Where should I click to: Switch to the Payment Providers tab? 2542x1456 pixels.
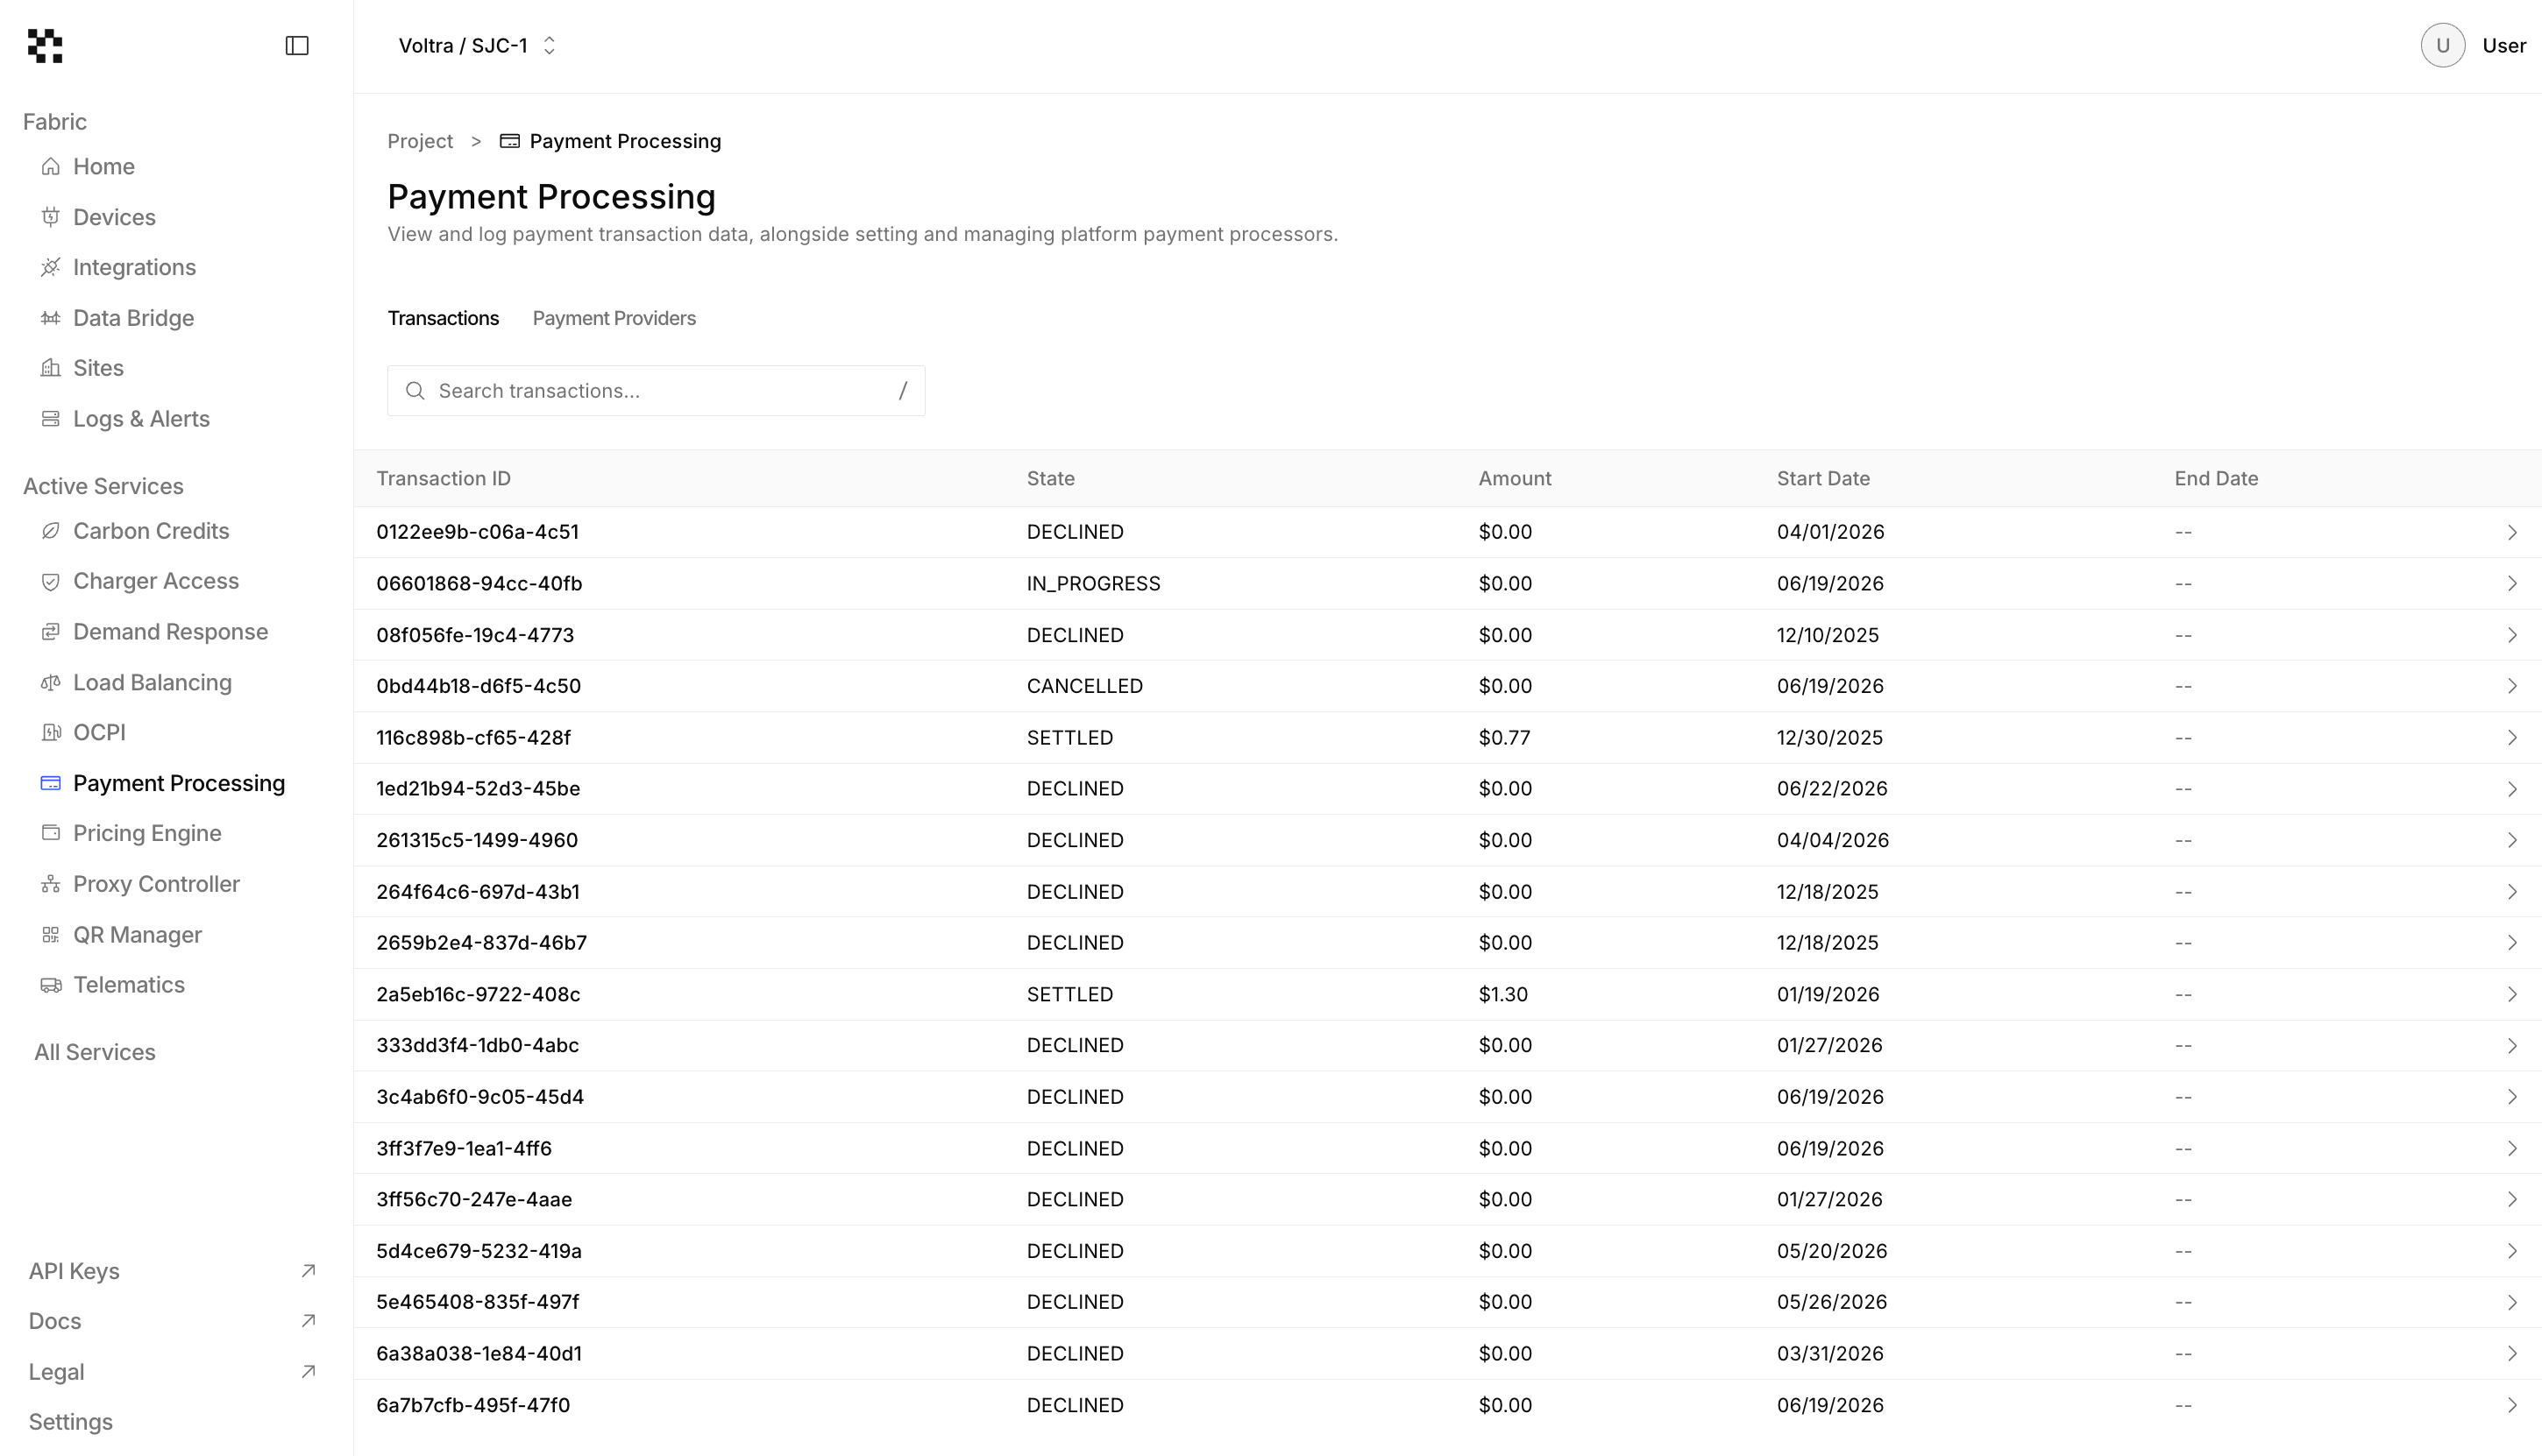pos(614,318)
